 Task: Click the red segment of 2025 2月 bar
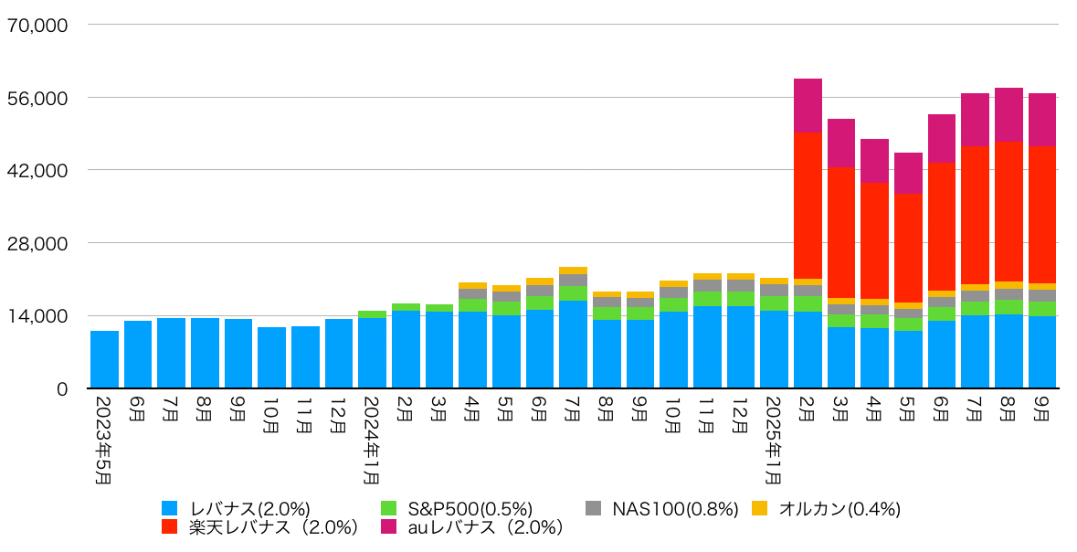click(x=808, y=206)
